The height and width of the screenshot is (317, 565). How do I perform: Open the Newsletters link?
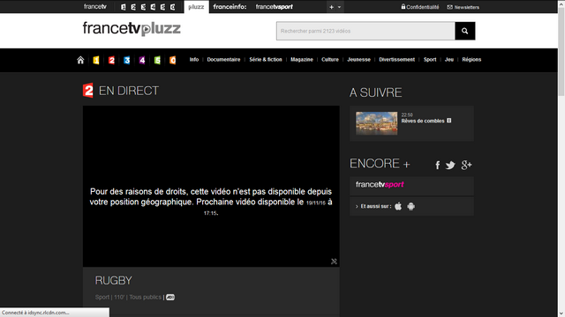pyautogui.click(x=463, y=7)
